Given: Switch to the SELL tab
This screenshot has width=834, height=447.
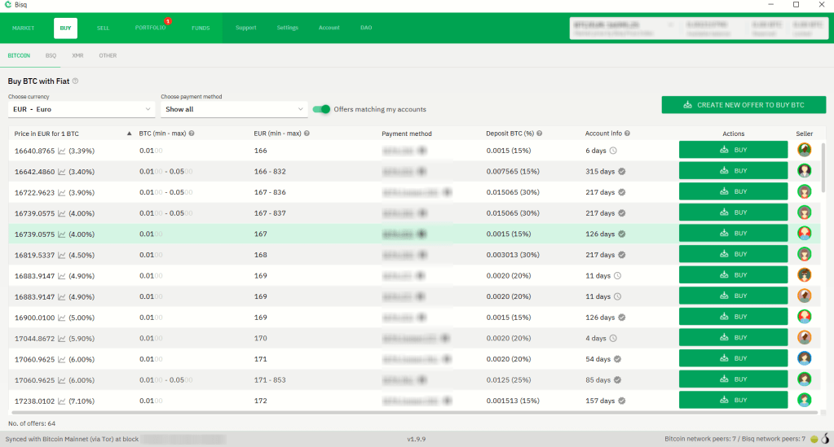Looking at the screenshot, I should click(x=103, y=28).
